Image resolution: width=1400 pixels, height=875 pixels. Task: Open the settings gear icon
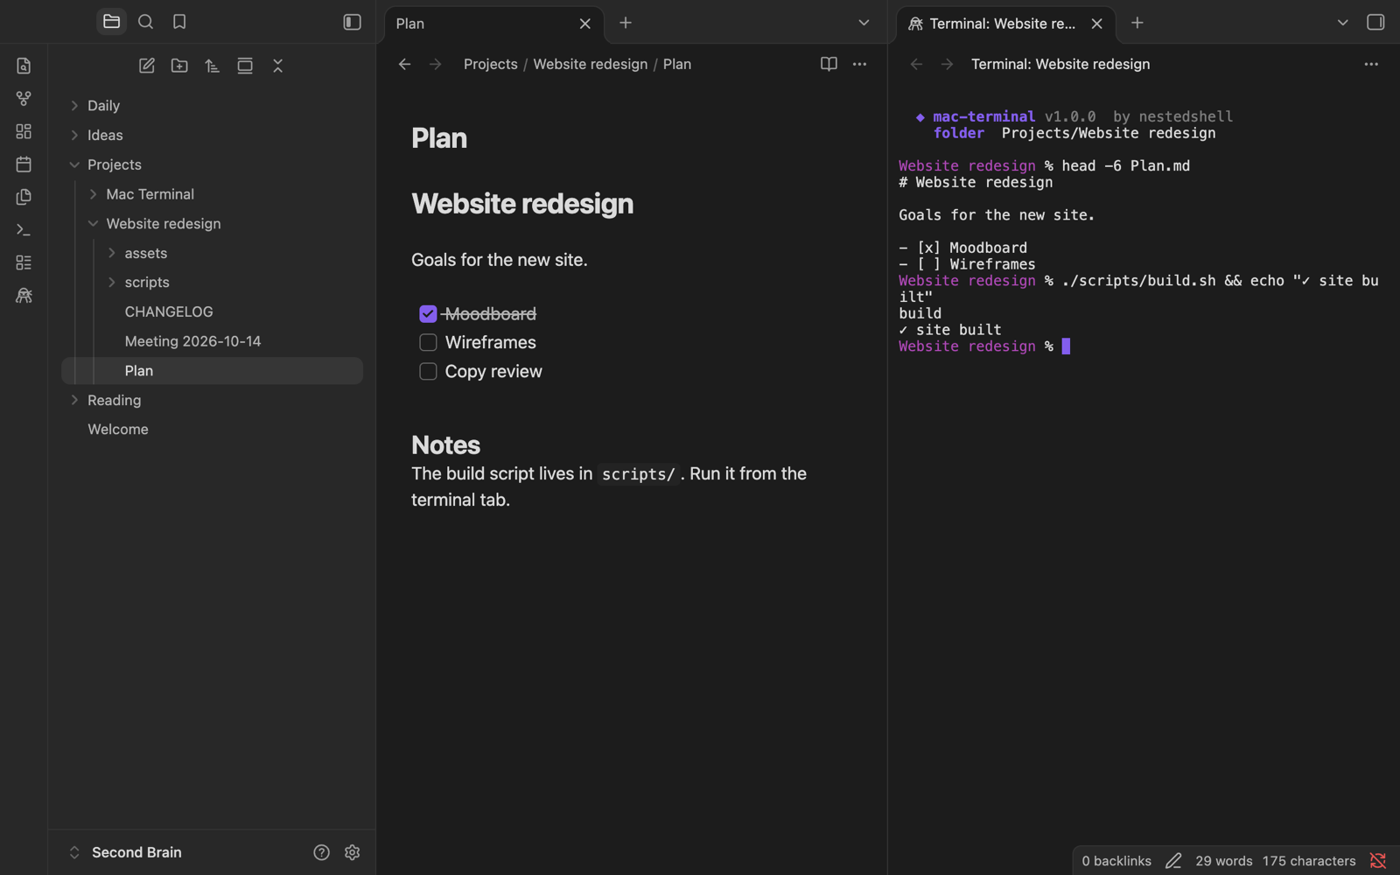click(x=352, y=852)
